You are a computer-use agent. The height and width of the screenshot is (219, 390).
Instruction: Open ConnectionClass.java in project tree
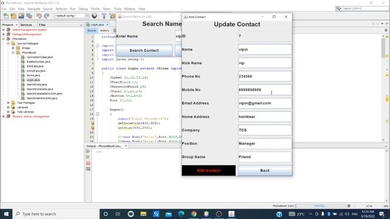click(40, 57)
